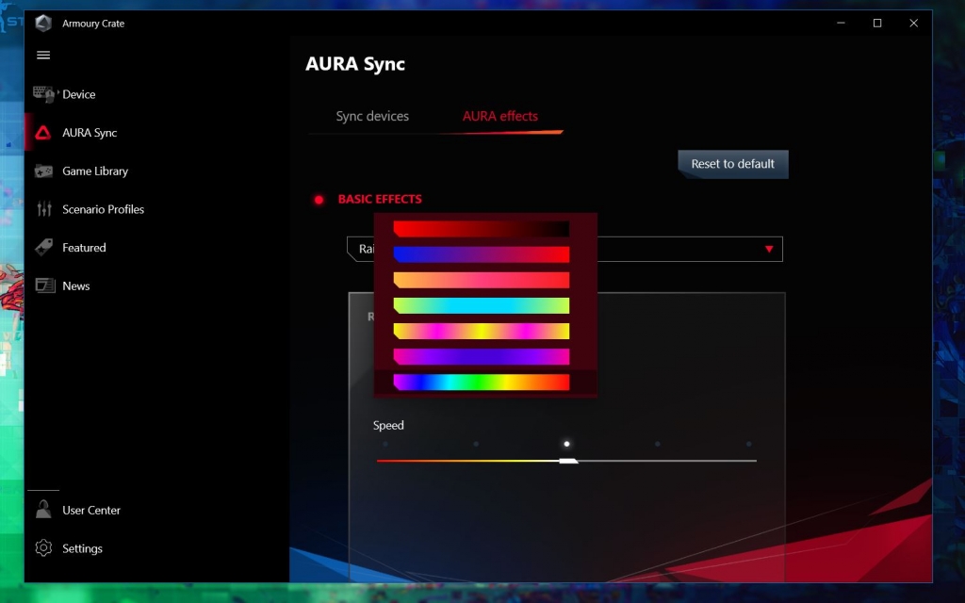Open the Settings gear icon

(x=43, y=548)
